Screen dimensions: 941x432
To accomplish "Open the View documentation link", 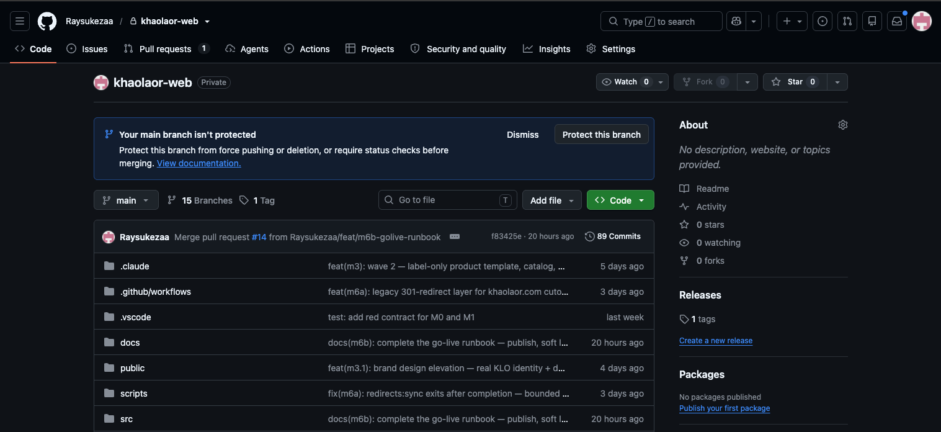I will (199, 163).
